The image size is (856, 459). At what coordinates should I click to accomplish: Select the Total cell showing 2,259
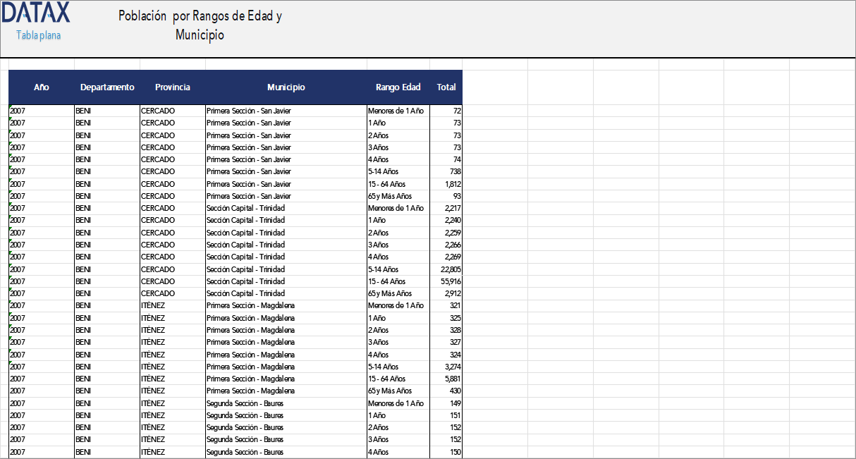446,233
